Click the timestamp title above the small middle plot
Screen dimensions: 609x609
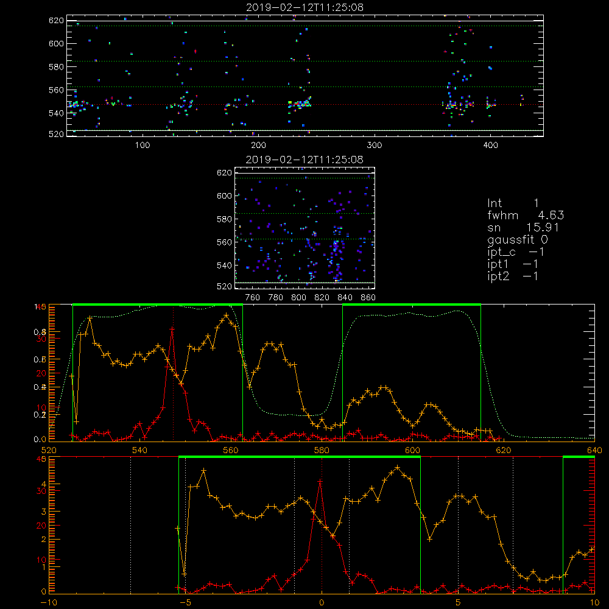click(304, 160)
